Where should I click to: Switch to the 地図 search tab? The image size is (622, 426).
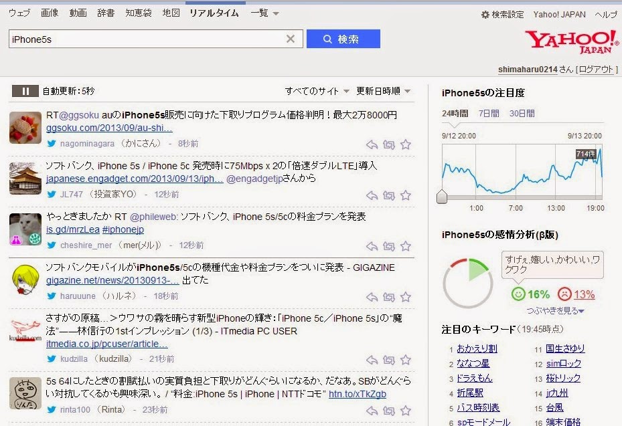point(171,13)
